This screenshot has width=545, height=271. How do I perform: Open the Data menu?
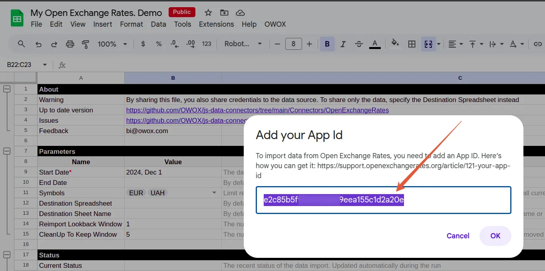pyautogui.click(x=158, y=24)
